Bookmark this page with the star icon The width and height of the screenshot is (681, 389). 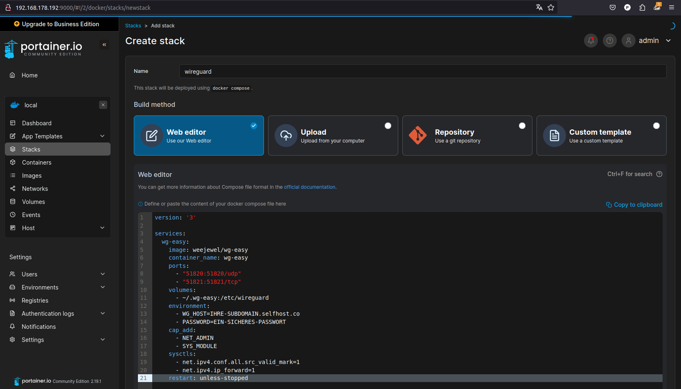pos(551,7)
